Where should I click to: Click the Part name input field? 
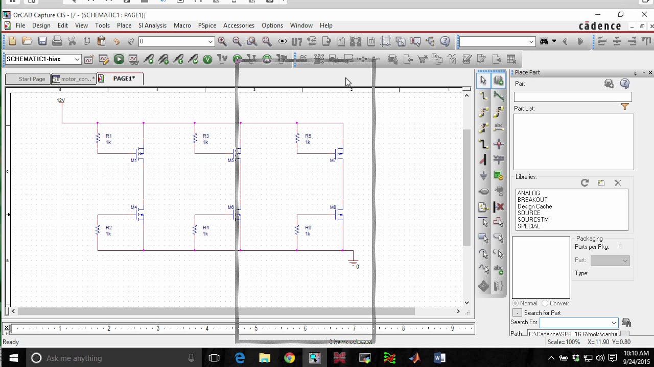click(x=573, y=97)
